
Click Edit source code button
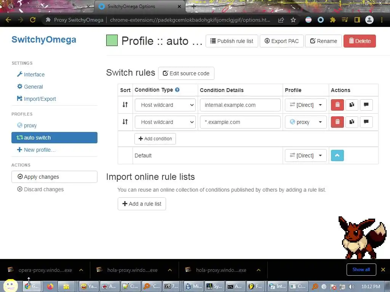[186, 73]
